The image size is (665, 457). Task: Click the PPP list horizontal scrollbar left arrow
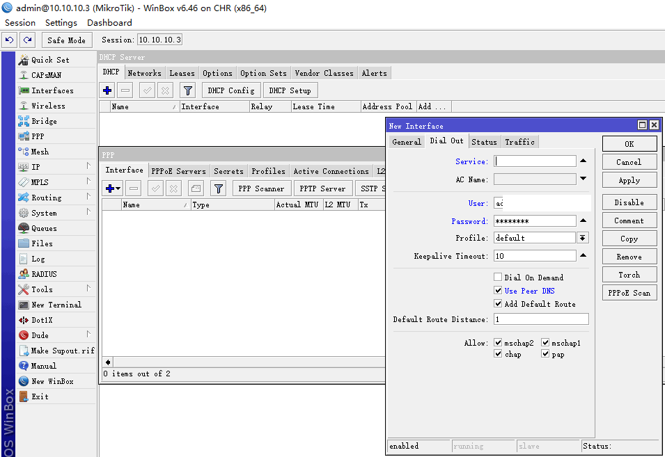(108, 362)
